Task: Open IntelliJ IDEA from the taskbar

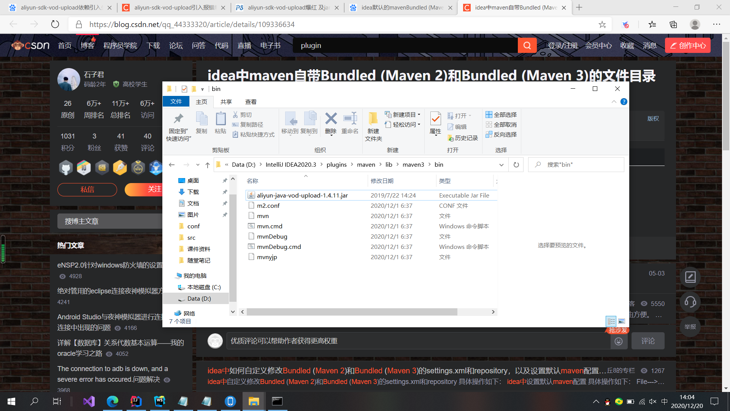Action: [136, 401]
